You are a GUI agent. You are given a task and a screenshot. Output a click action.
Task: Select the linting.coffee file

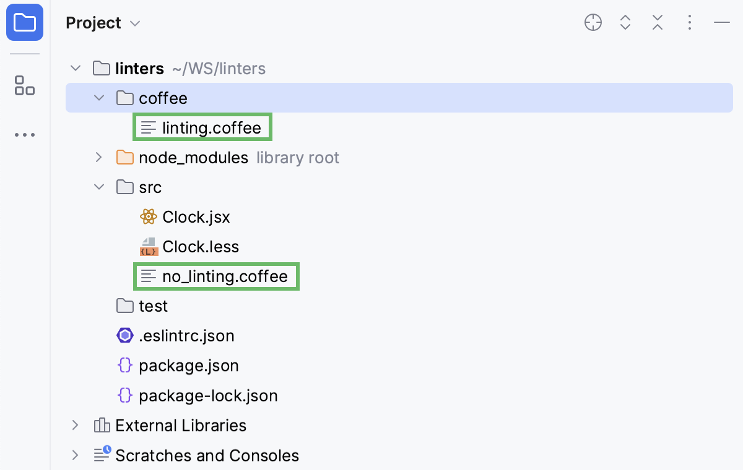pos(212,127)
